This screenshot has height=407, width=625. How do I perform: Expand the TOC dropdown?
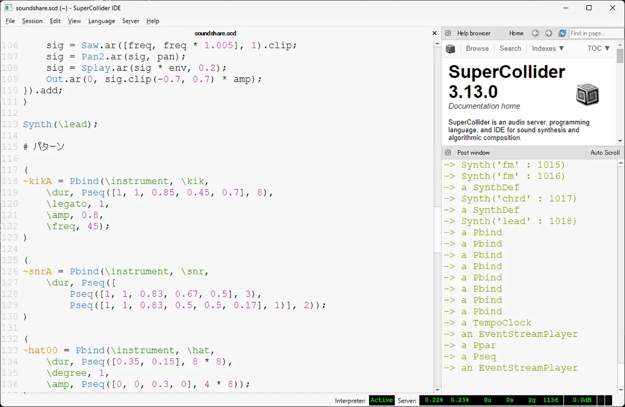[x=598, y=48]
